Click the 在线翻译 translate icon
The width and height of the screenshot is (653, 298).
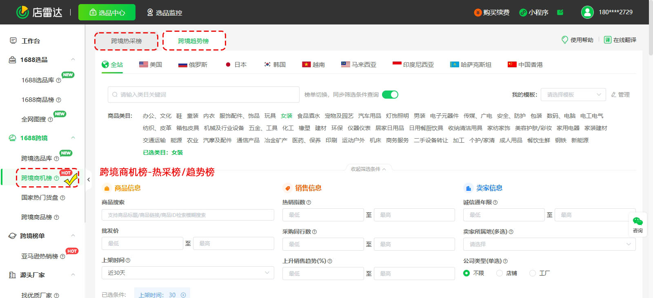tap(608, 40)
